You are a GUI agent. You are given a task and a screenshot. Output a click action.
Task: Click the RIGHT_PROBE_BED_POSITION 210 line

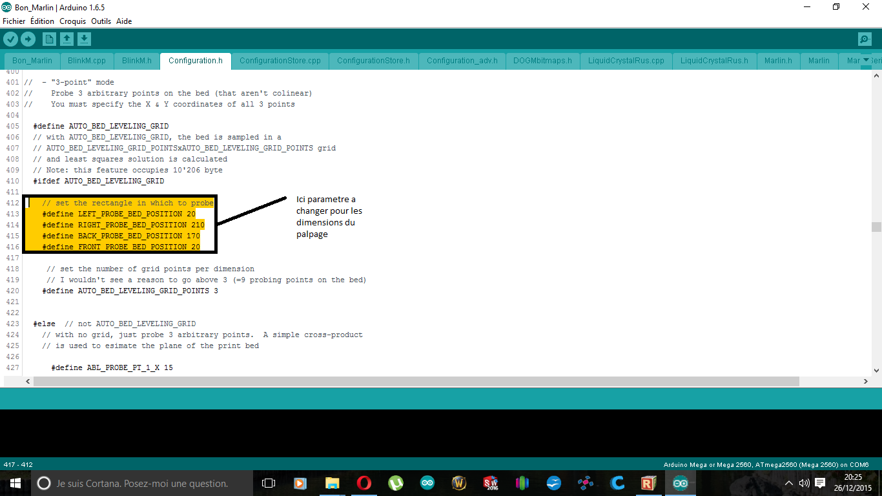coord(123,225)
